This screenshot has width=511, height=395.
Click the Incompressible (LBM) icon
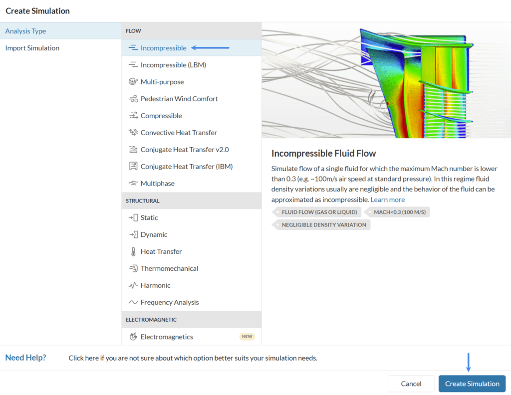[x=132, y=64]
